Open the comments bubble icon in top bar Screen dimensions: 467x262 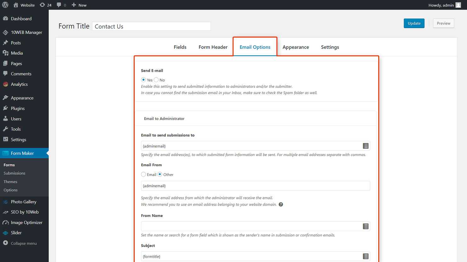59,5
